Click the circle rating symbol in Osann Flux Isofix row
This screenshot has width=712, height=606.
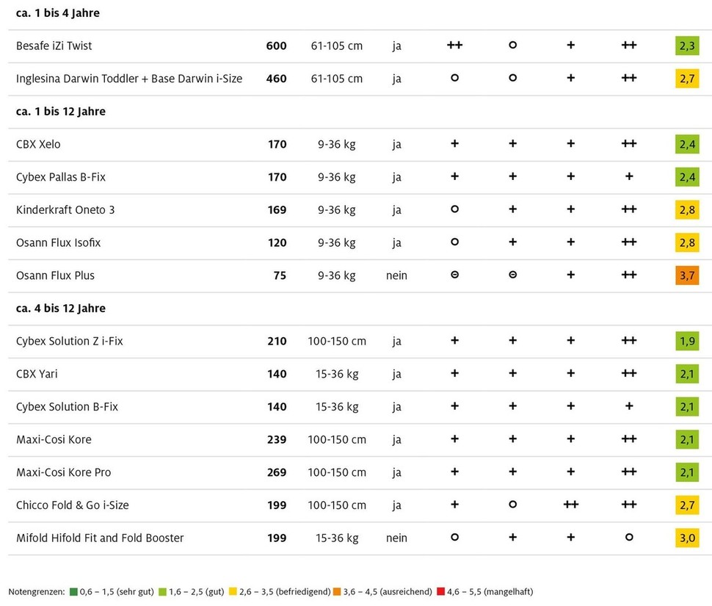coord(454,242)
